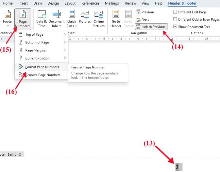Choose Remove Page Numbers menu entry

41,75
